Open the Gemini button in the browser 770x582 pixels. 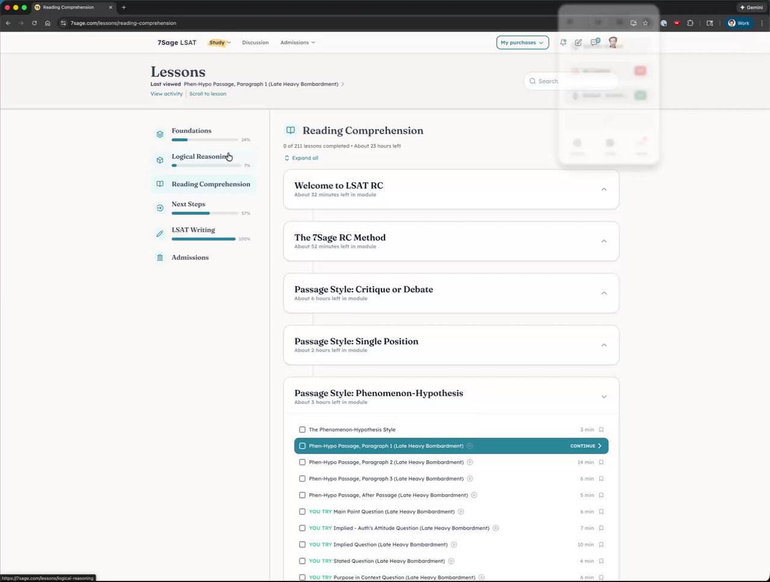click(751, 7)
